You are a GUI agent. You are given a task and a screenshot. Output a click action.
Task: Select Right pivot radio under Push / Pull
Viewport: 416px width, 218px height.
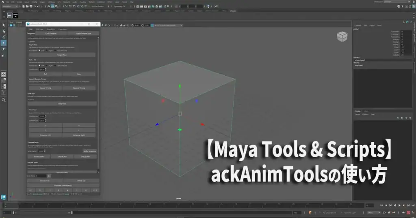(47, 65)
